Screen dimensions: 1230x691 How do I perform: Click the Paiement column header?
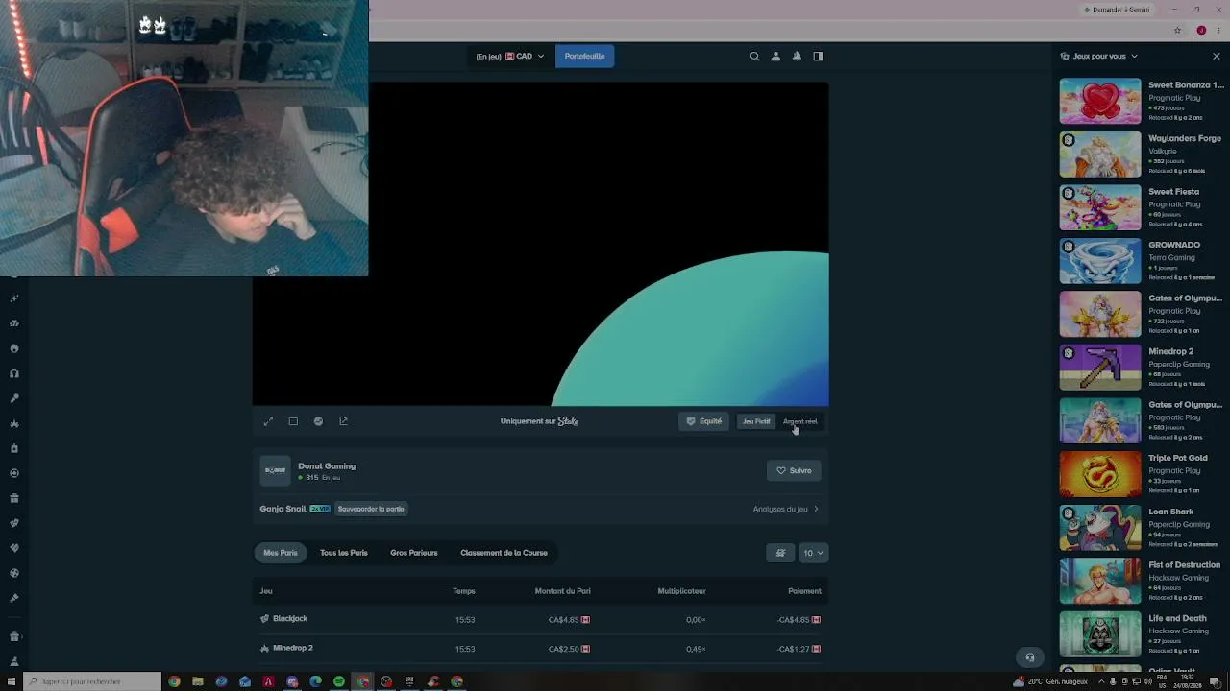(x=804, y=591)
